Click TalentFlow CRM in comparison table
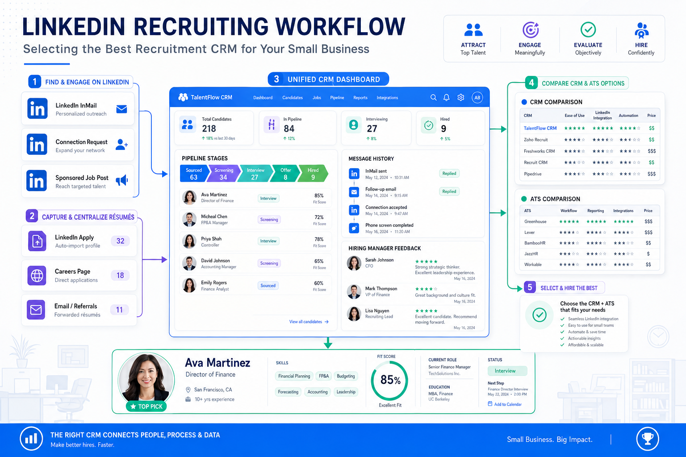 pyautogui.click(x=540, y=128)
